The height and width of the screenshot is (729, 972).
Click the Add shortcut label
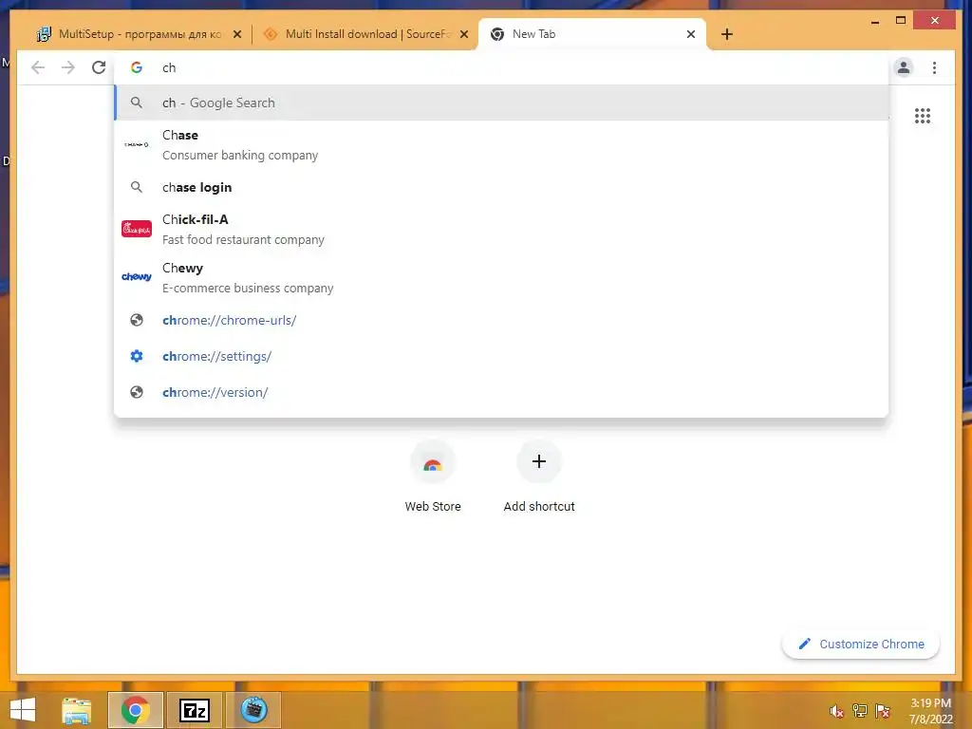(x=539, y=507)
